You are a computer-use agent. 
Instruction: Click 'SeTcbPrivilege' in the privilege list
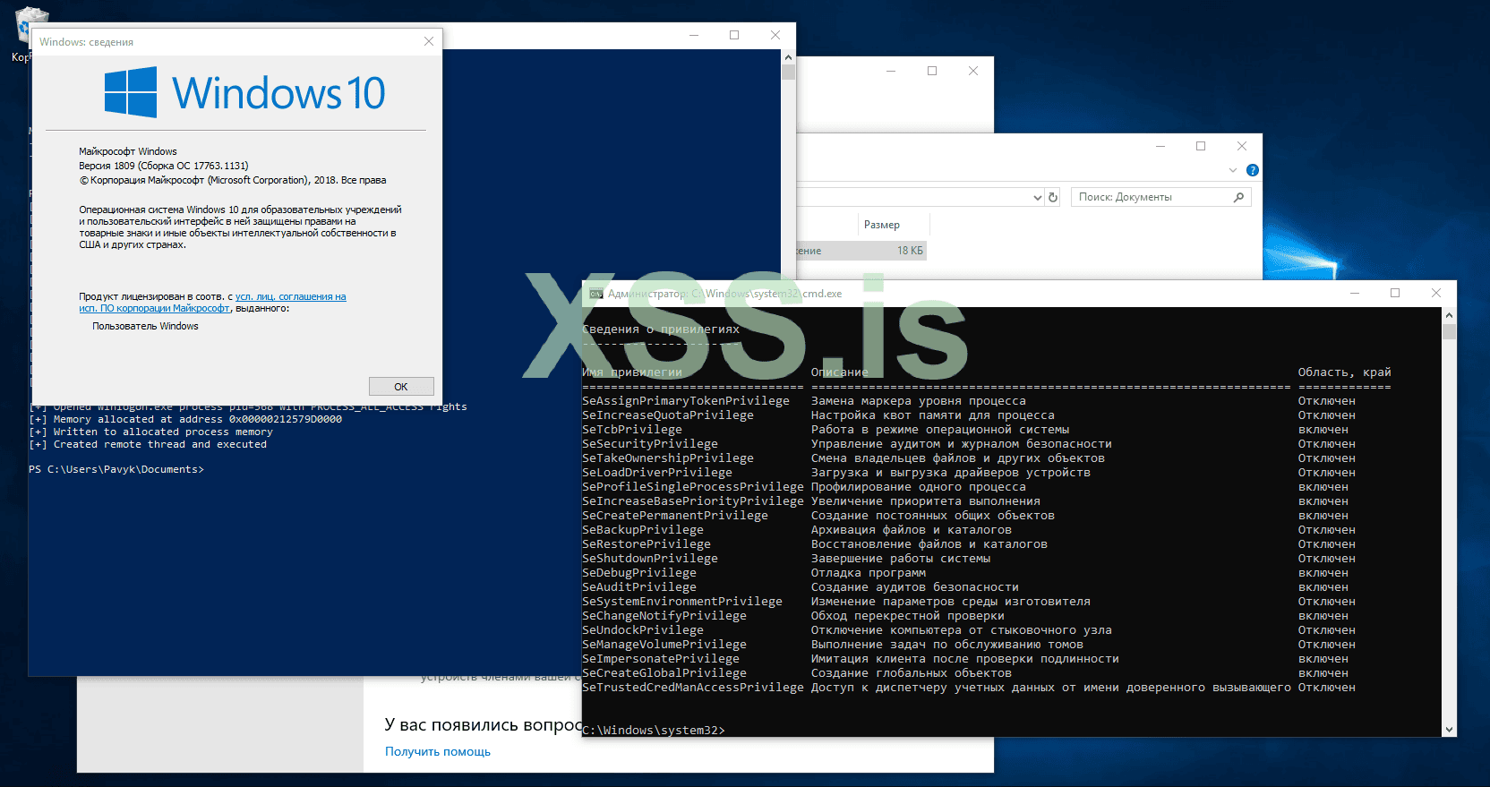(632, 430)
